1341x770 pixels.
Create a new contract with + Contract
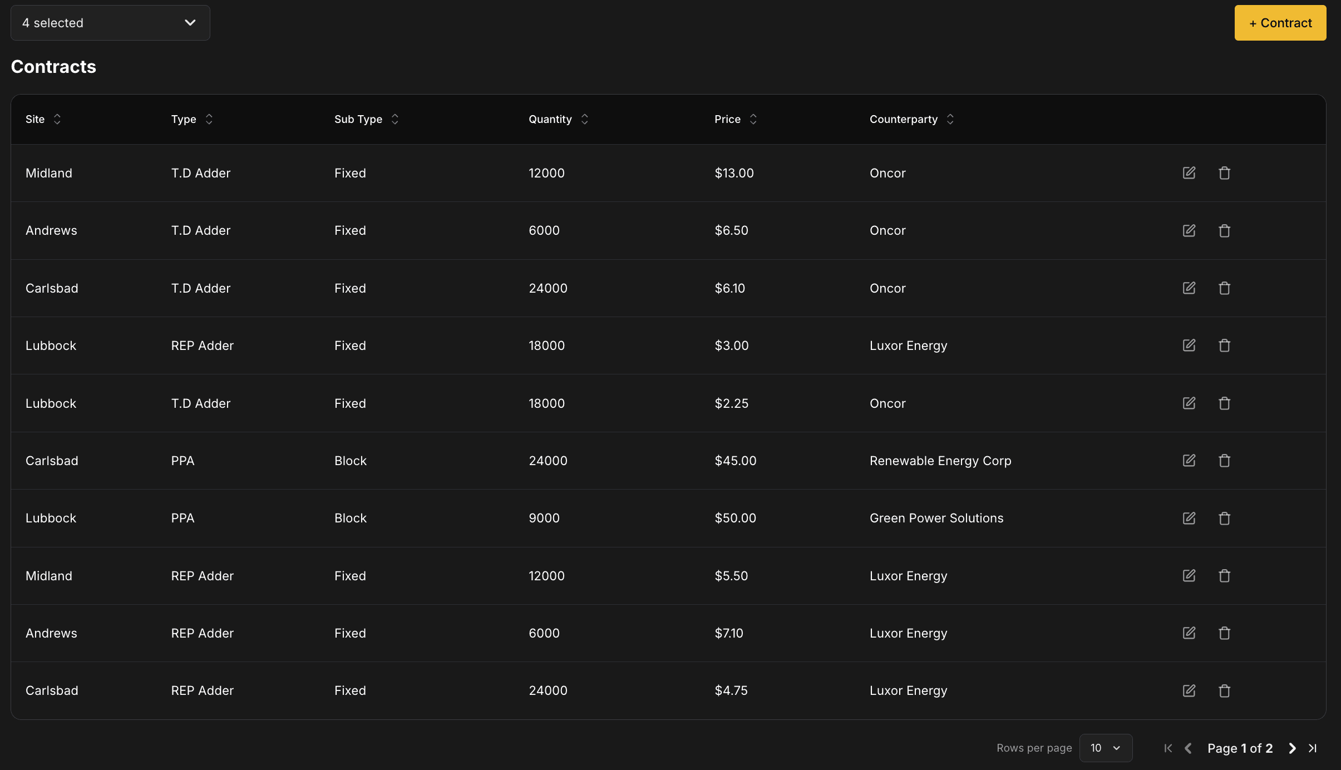tap(1279, 23)
